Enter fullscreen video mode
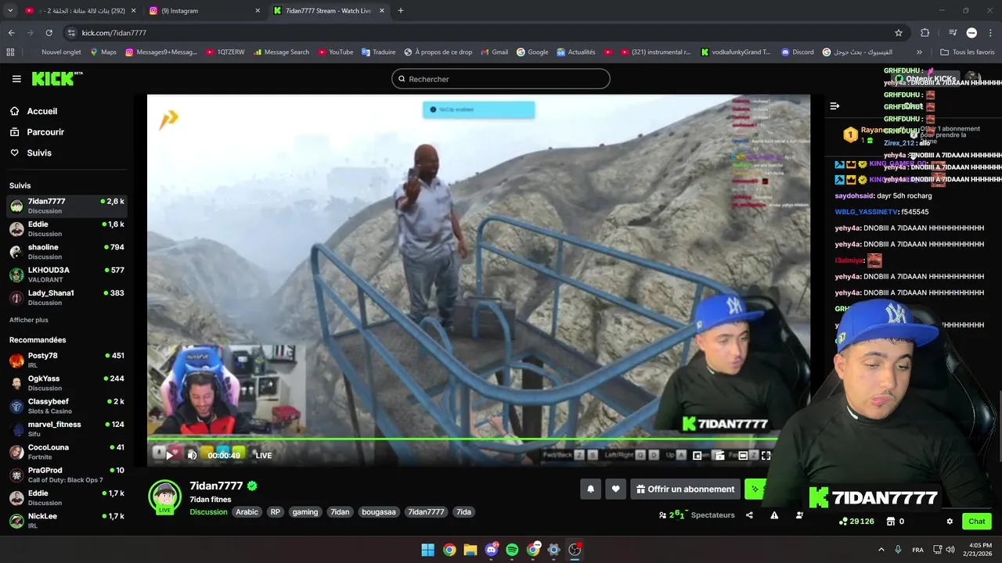Viewport: 1002px width, 563px height. pyautogui.click(x=766, y=455)
